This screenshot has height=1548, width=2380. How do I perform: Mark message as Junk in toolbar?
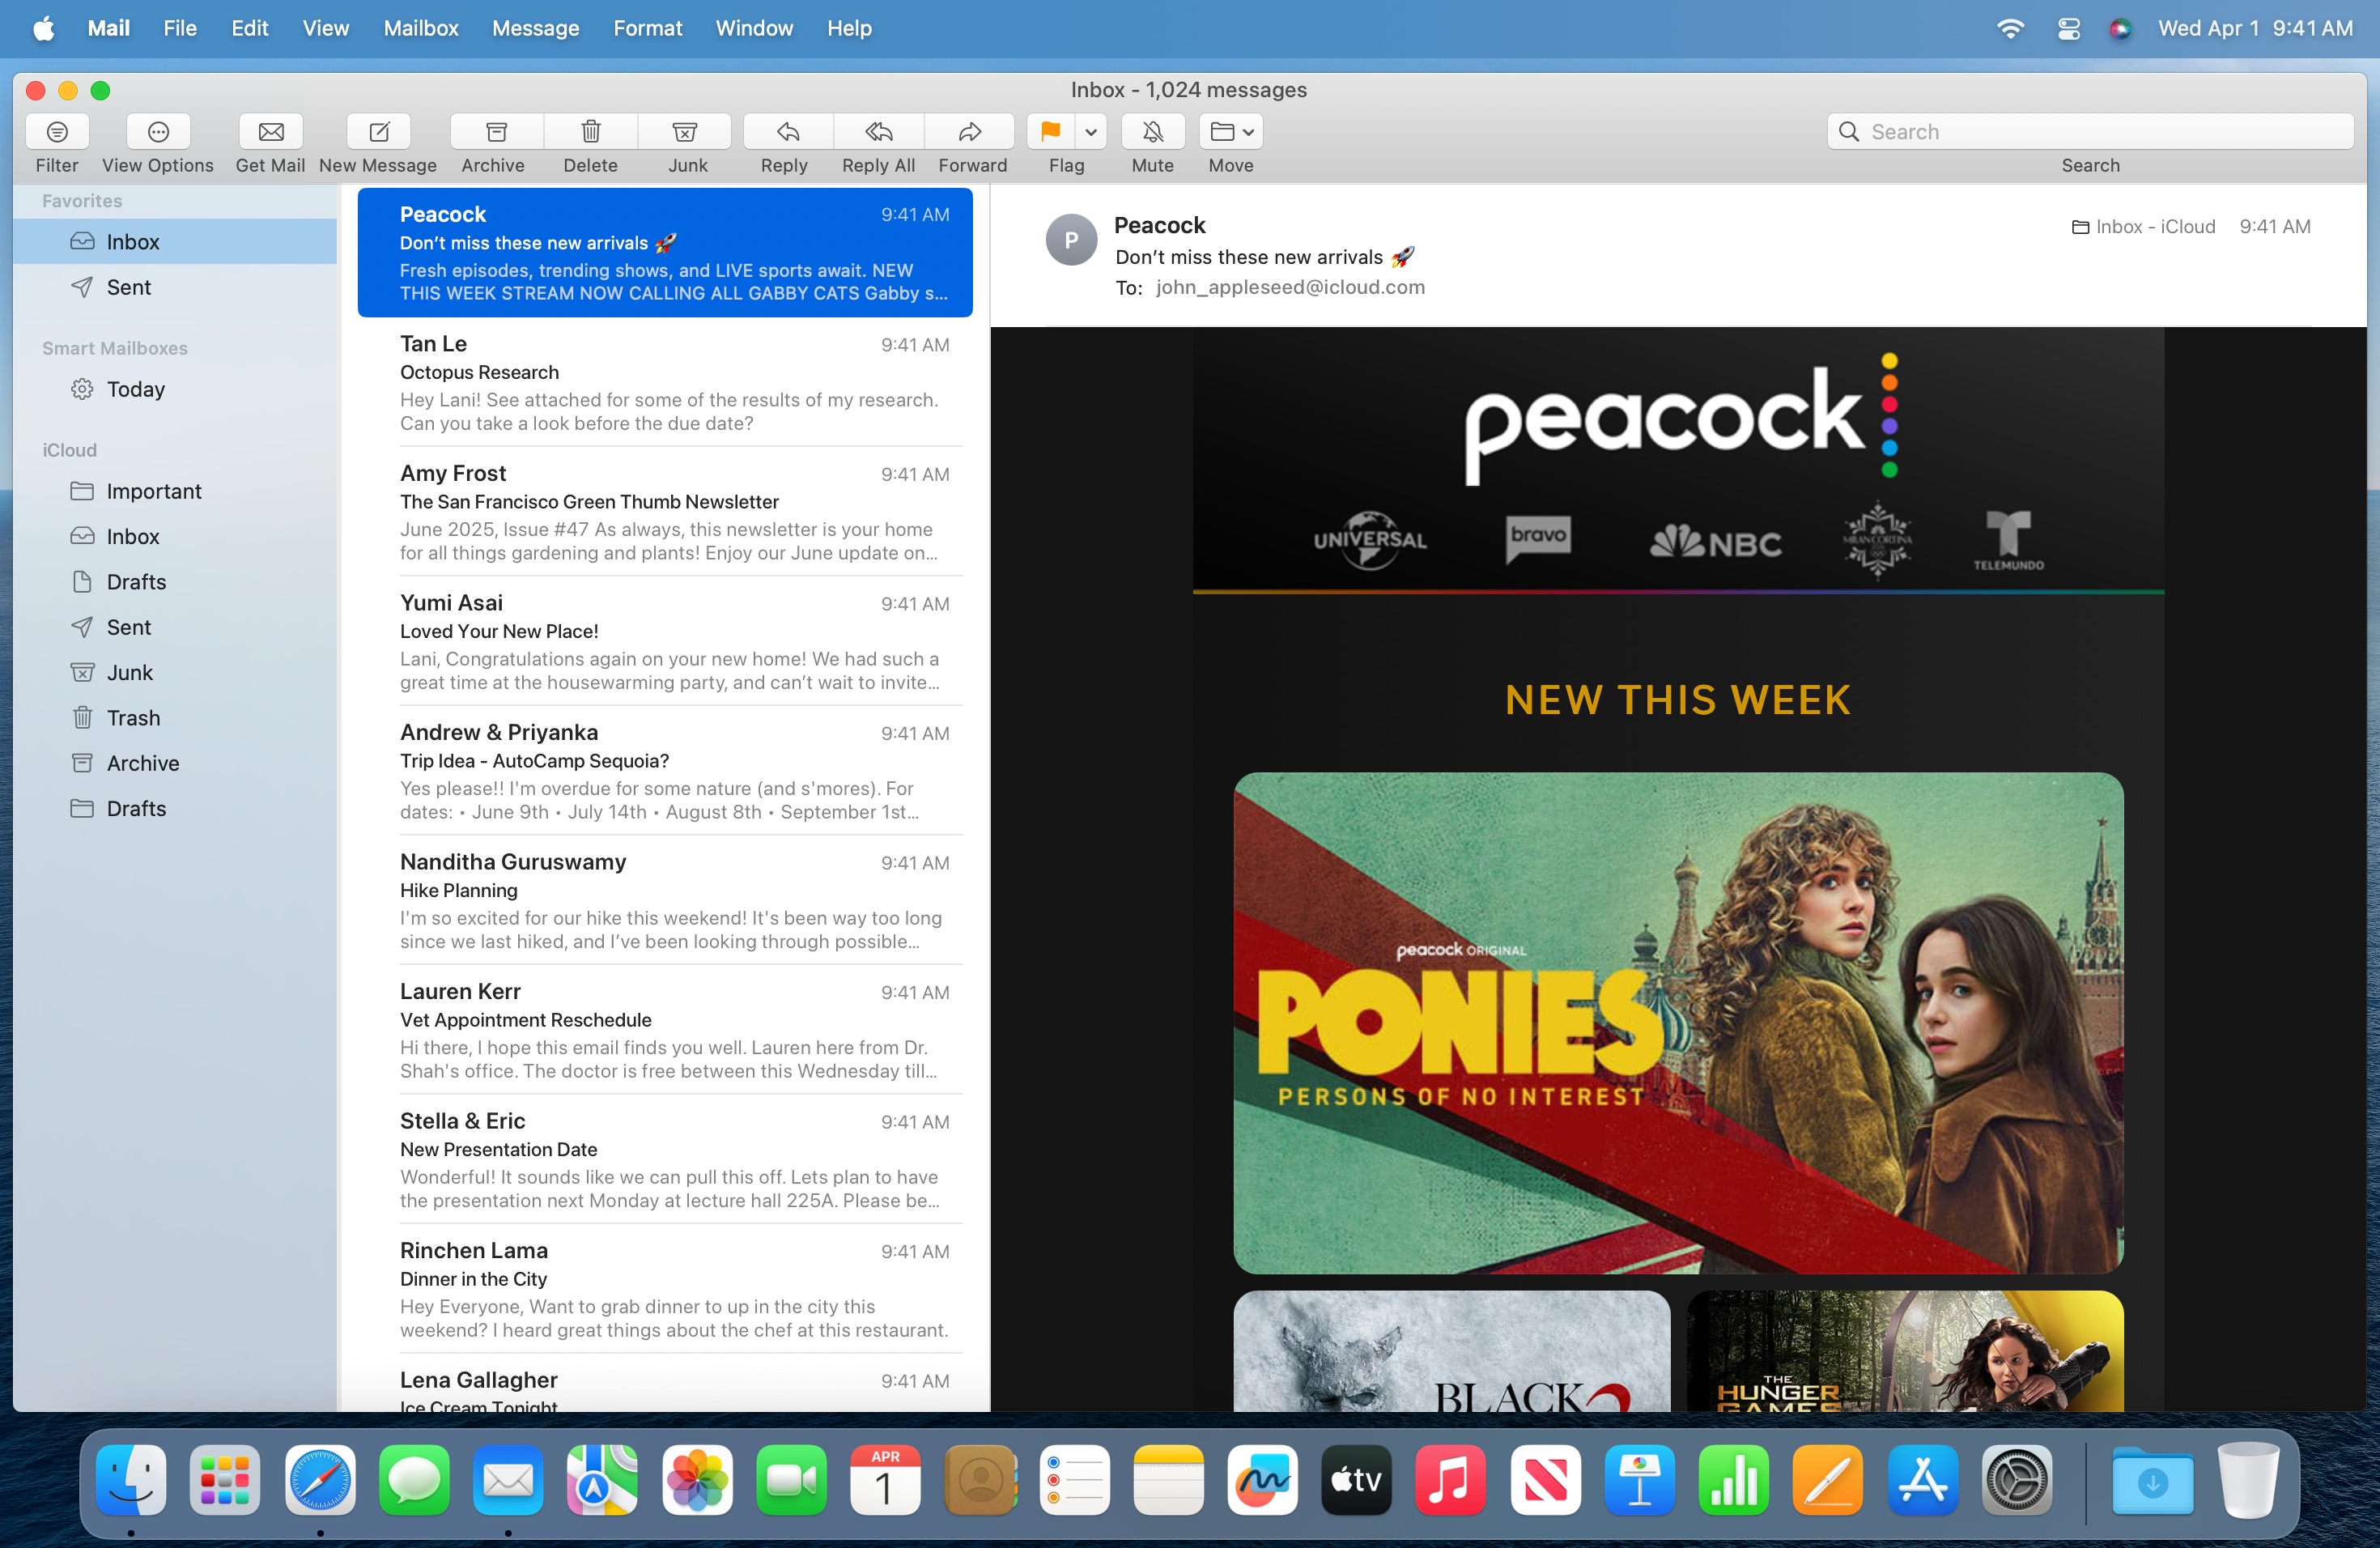tap(685, 132)
